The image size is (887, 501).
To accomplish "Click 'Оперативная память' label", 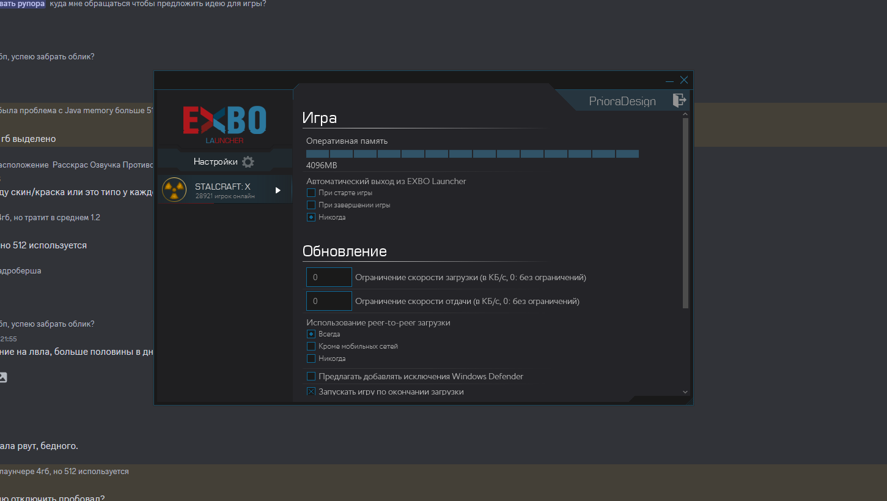I will [x=347, y=141].
